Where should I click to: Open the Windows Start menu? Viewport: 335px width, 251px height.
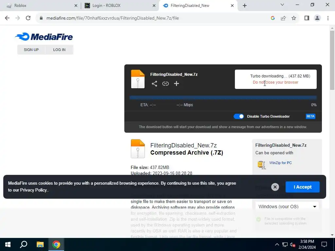[x=8, y=244]
